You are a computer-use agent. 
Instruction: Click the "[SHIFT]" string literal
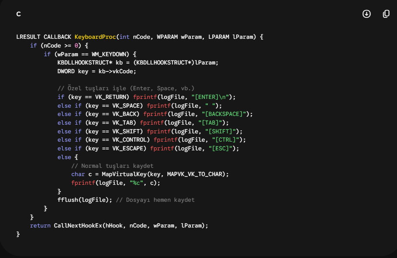[221, 132]
